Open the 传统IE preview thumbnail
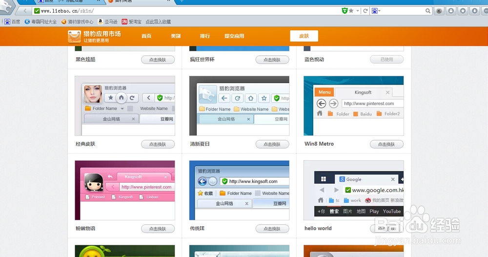 click(239, 191)
